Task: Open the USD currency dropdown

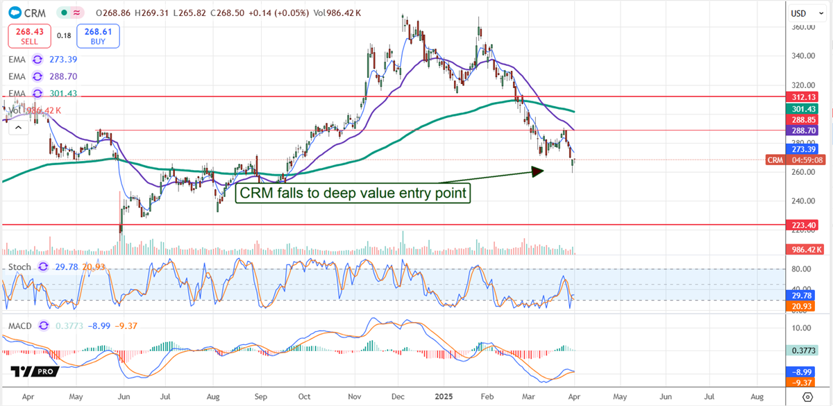Action: pos(806,13)
